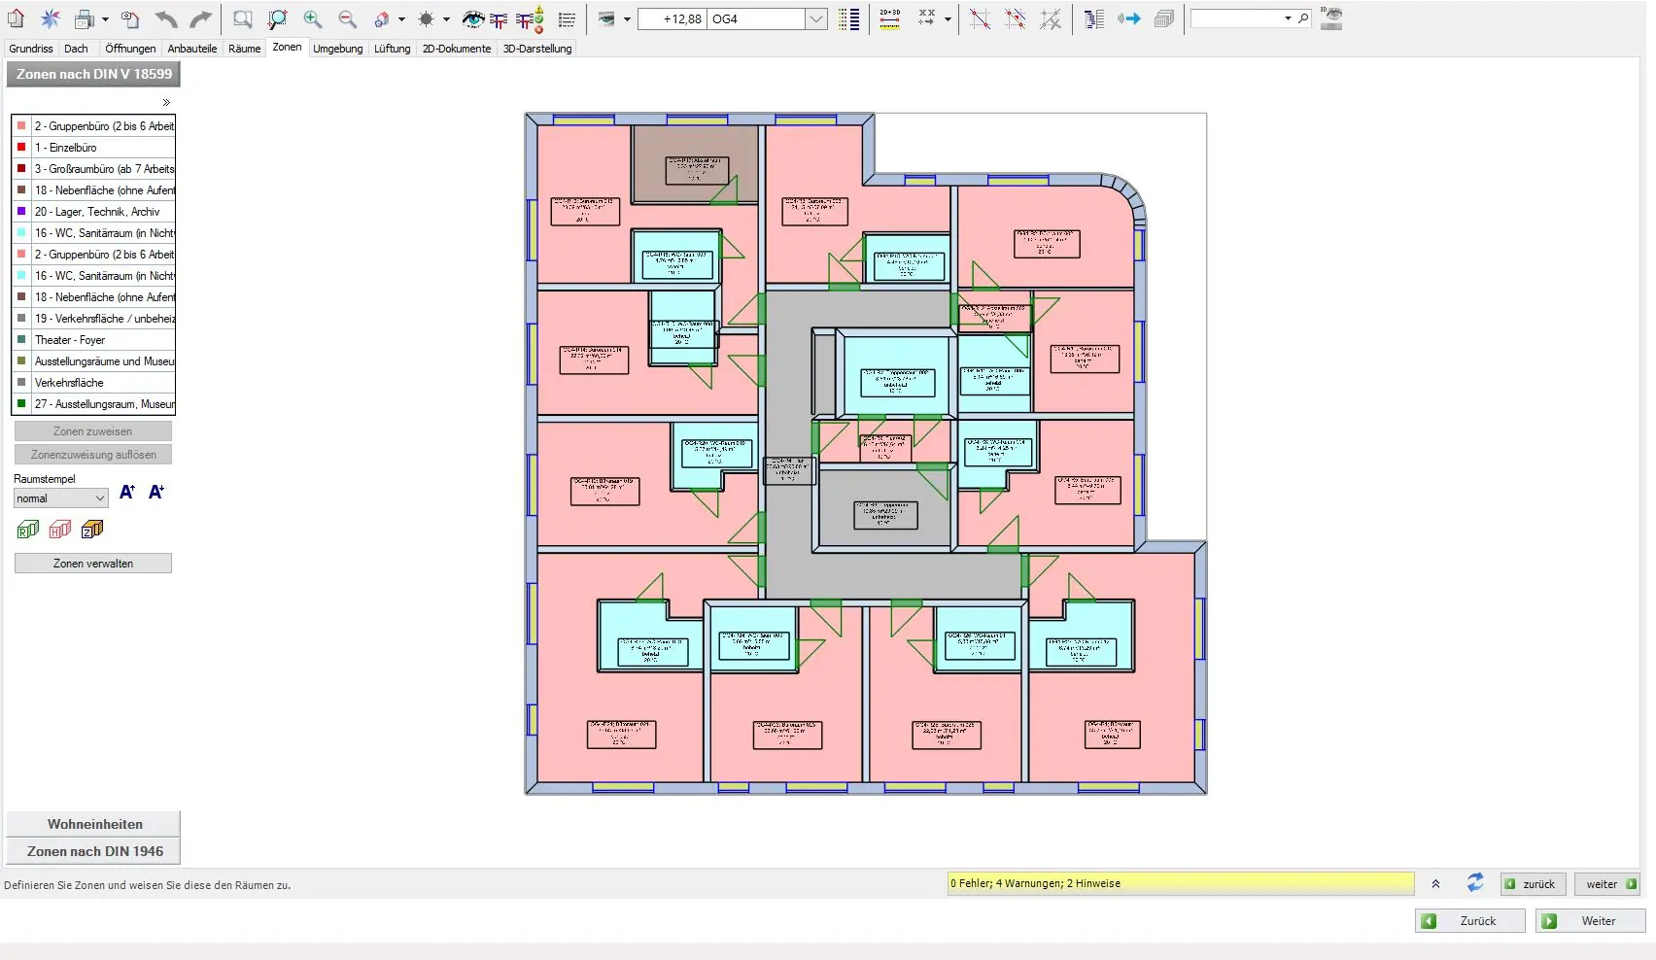Expand the zone list with double chevron

coord(166,102)
